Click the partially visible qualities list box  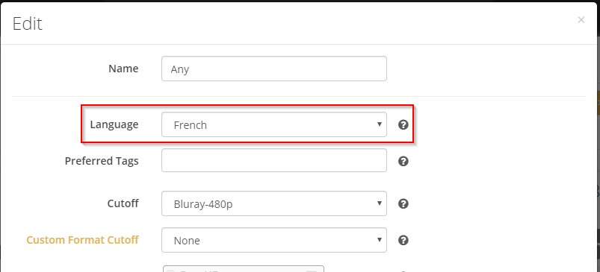(x=244, y=268)
